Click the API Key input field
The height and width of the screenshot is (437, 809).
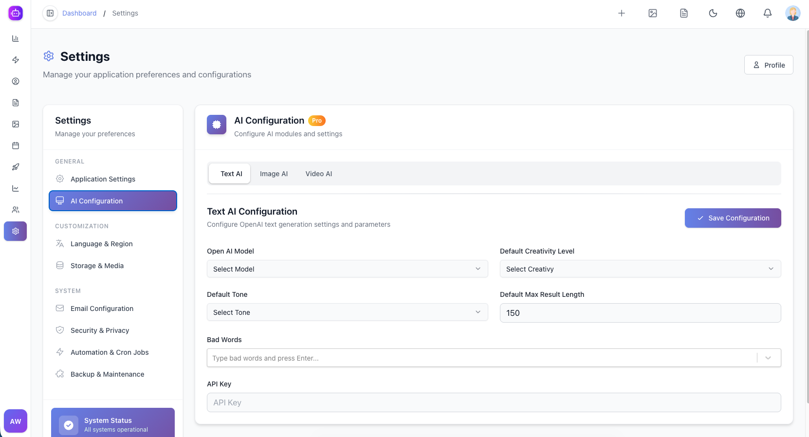tap(494, 402)
